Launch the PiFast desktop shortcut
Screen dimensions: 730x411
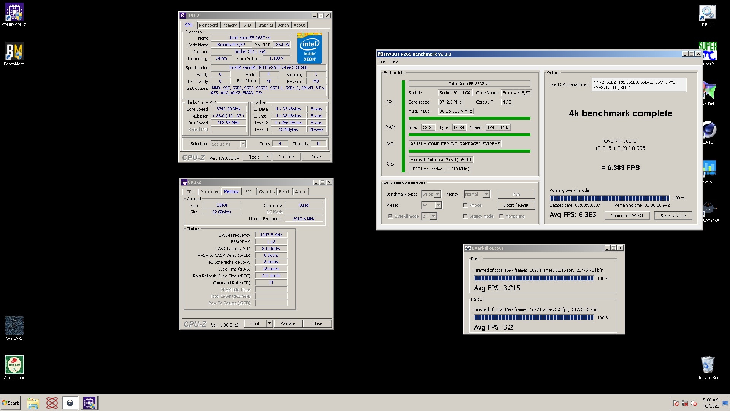[707, 16]
